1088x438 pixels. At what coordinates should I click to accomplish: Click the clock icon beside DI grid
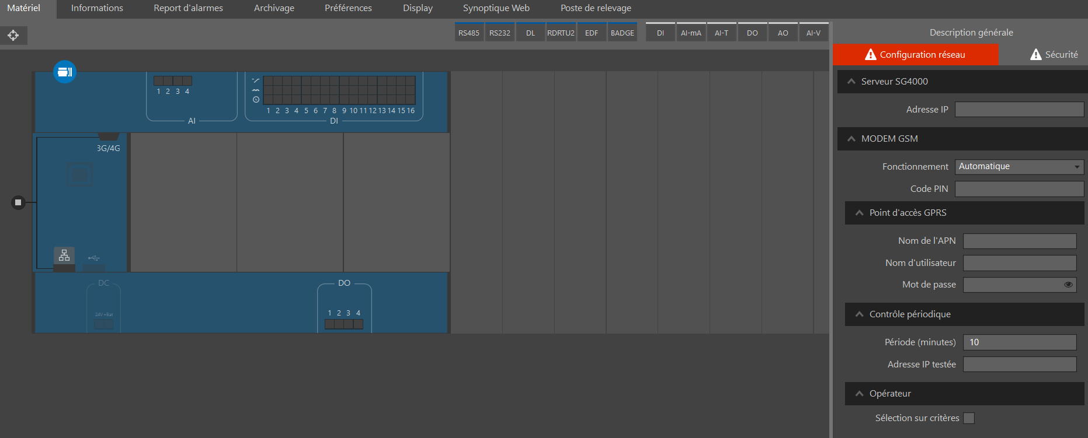click(256, 100)
